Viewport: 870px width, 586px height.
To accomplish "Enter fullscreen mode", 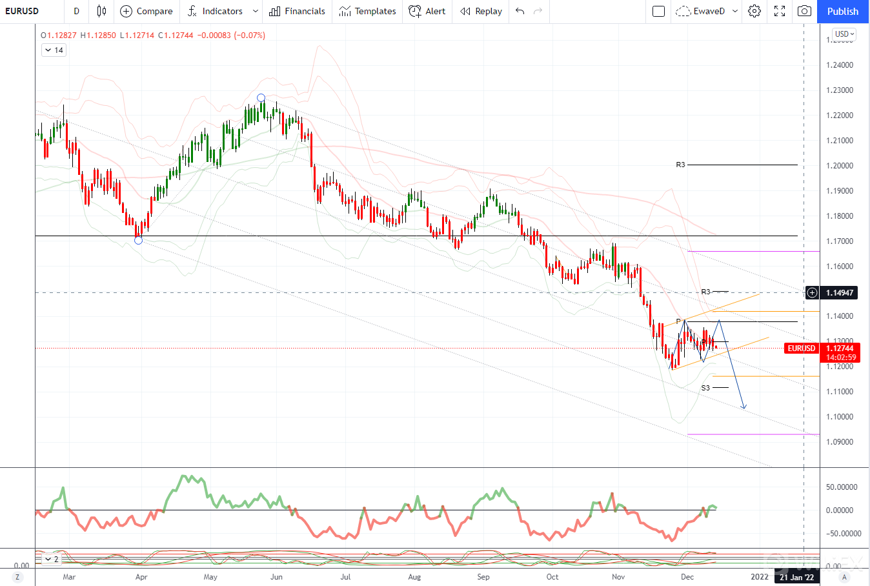I will 780,11.
